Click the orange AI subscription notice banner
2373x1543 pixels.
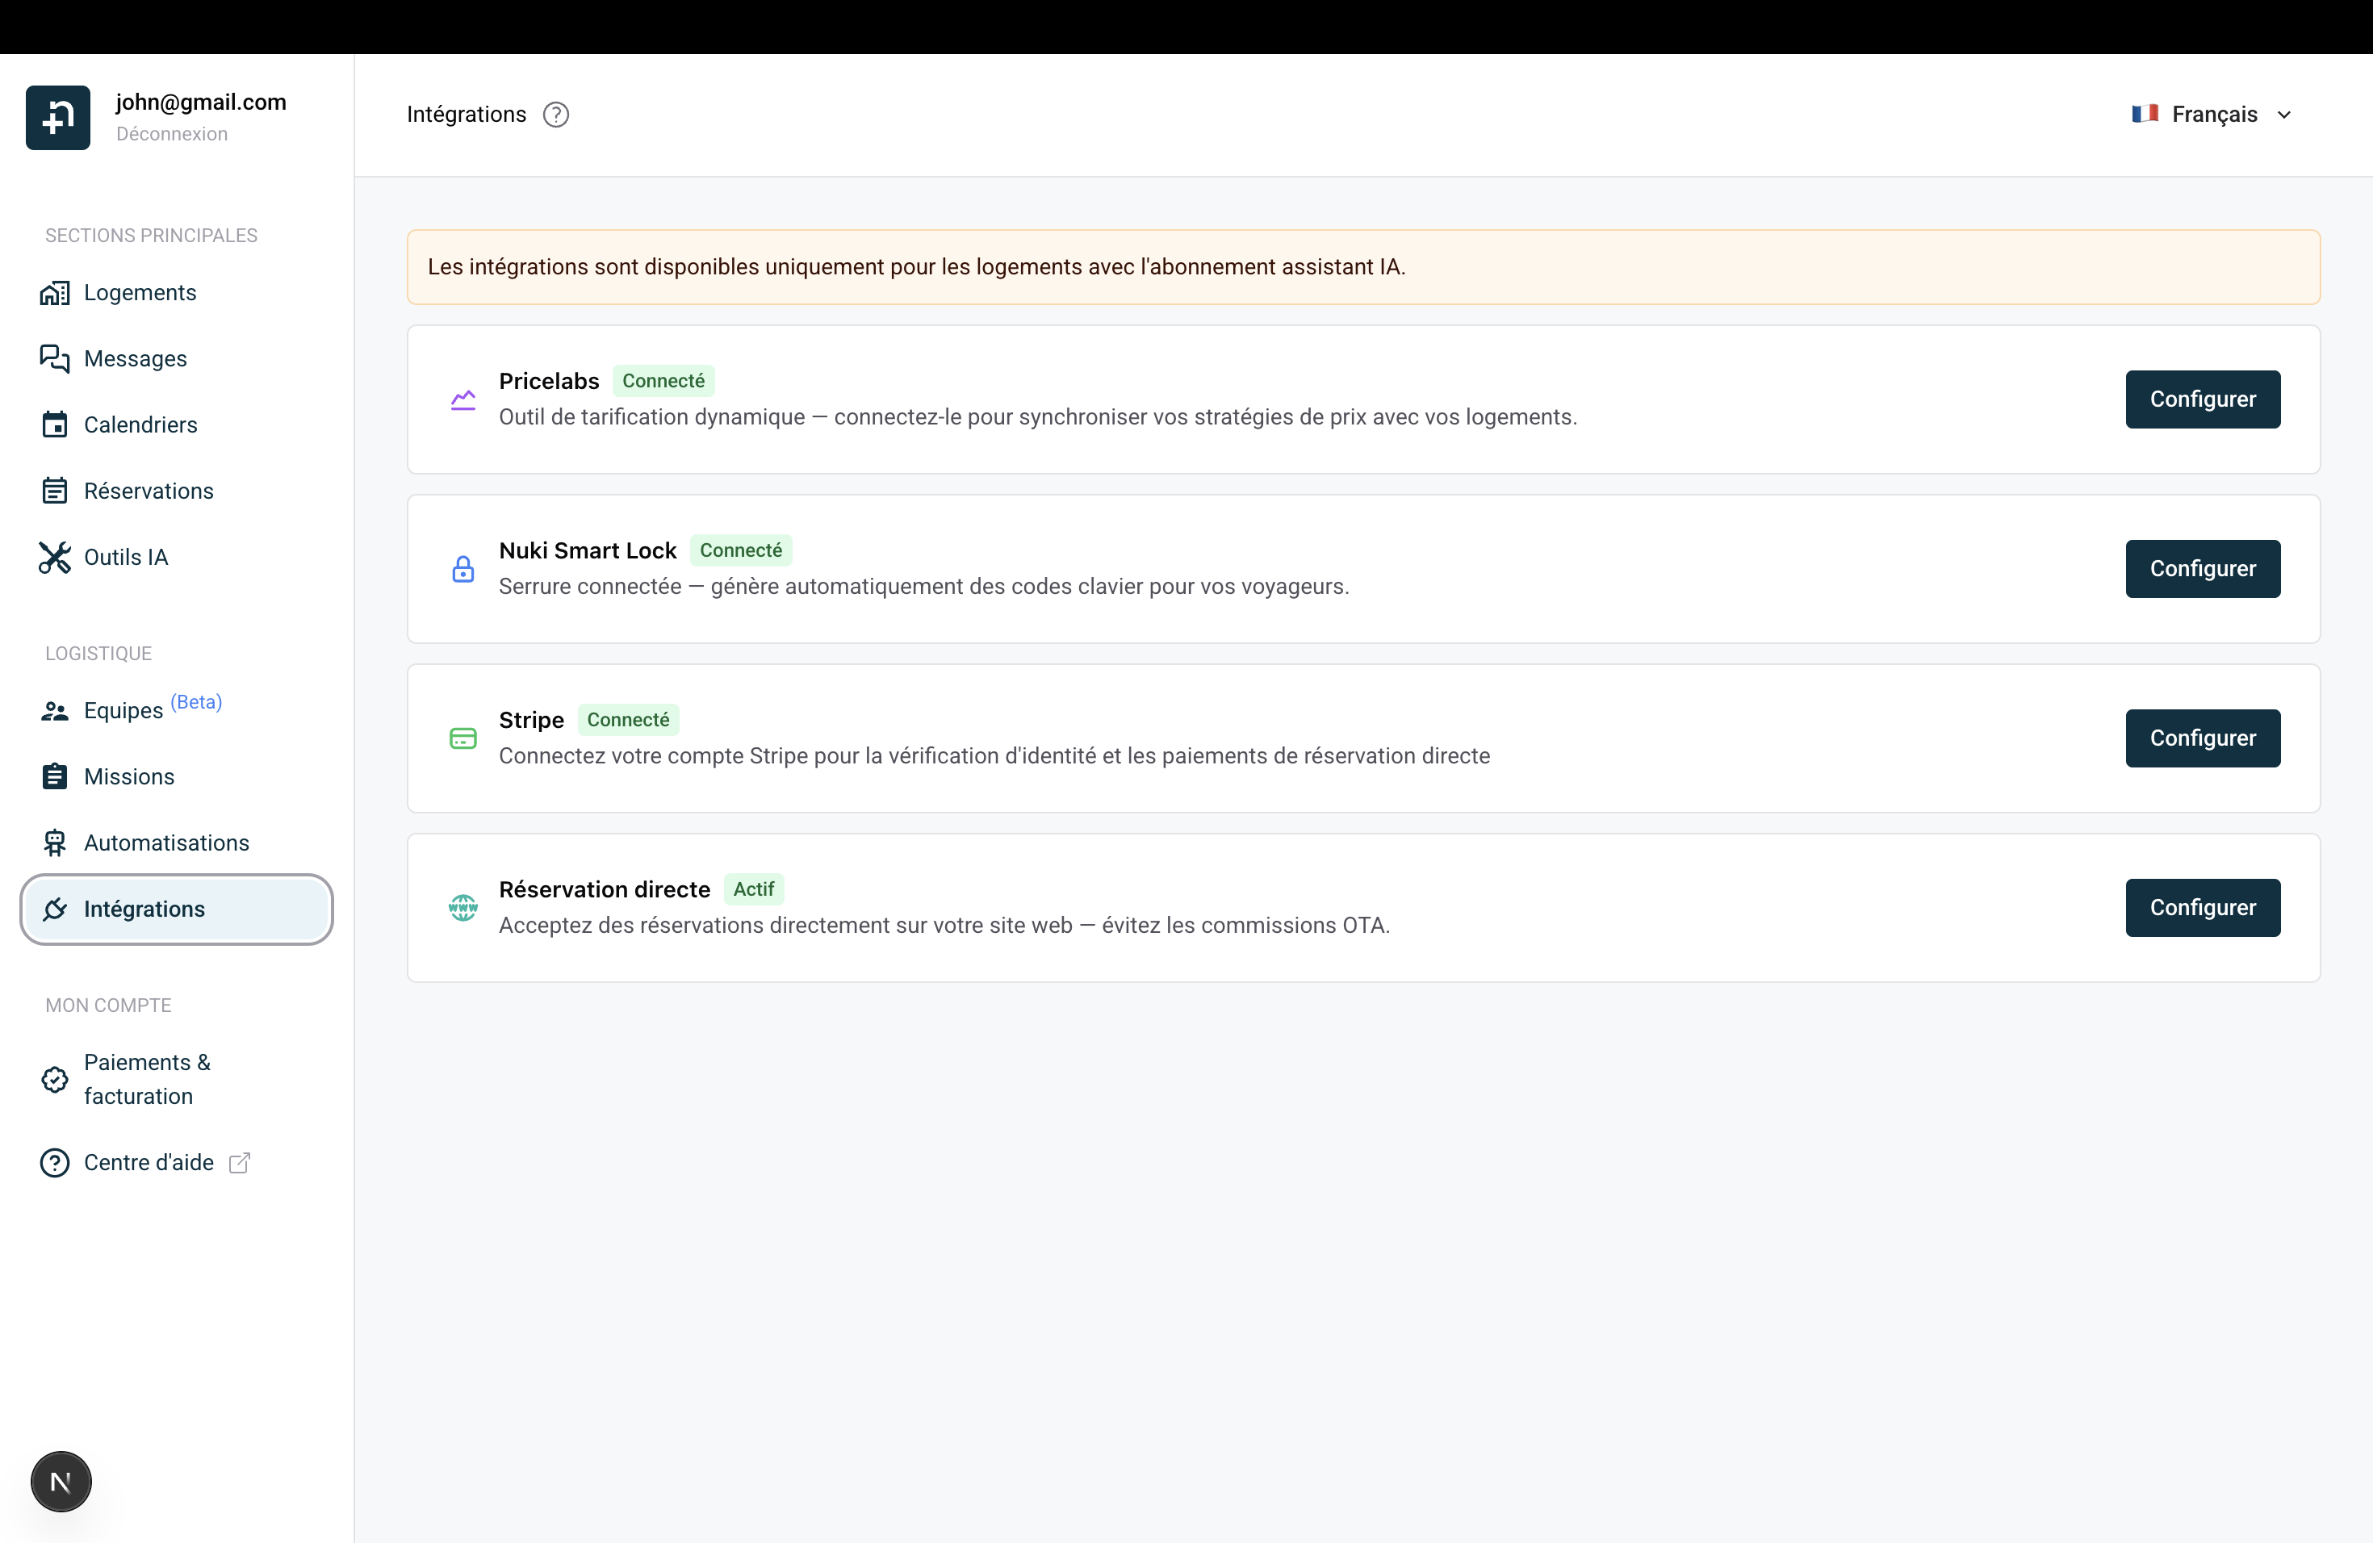tap(1363, 267)
